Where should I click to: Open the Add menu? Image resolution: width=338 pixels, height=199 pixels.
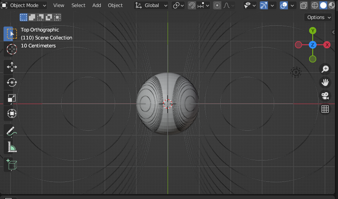coord(97,5)
